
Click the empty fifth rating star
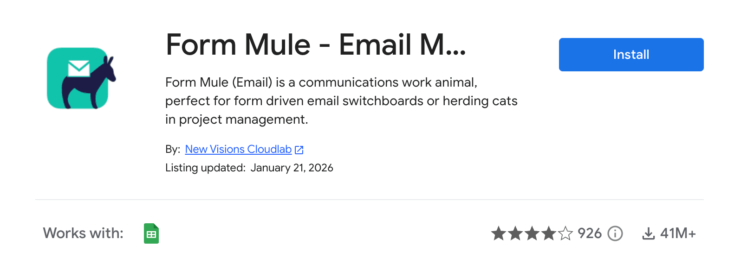[565, 233]
